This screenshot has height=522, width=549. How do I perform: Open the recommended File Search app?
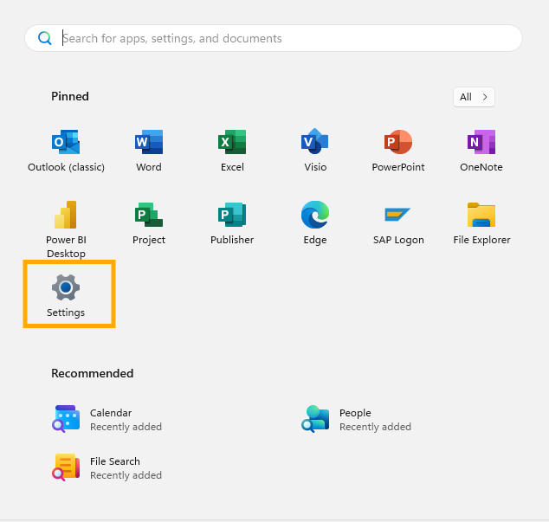[107, 467]
